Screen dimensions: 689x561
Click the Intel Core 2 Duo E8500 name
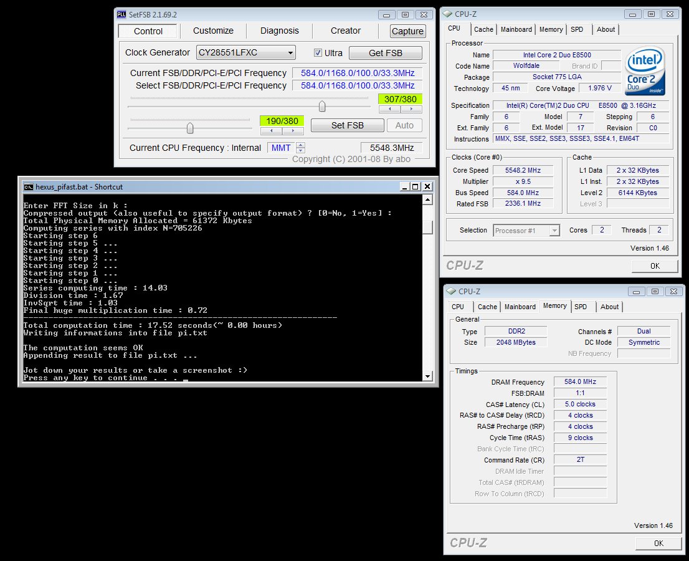point(557,55)
